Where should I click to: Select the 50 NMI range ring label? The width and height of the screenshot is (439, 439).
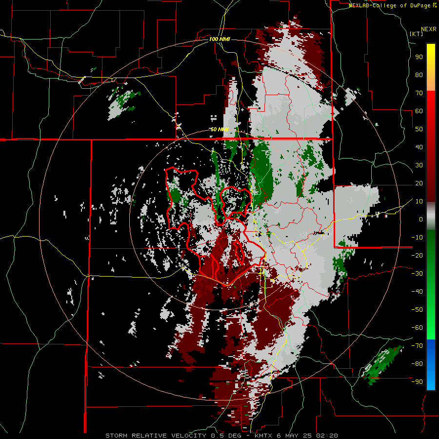tap(219, 129)
